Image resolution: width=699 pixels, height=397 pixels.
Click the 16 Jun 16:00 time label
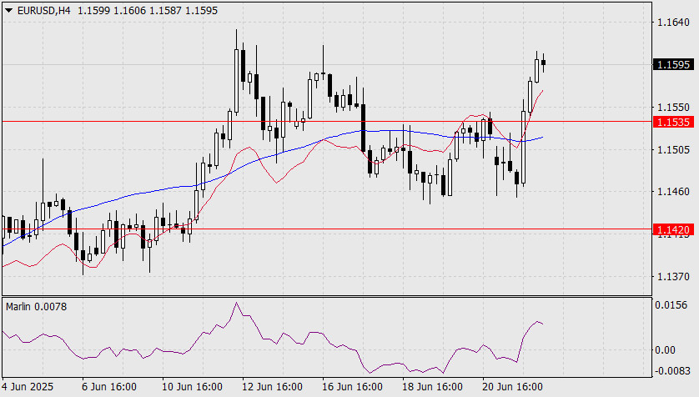point(352,386)
